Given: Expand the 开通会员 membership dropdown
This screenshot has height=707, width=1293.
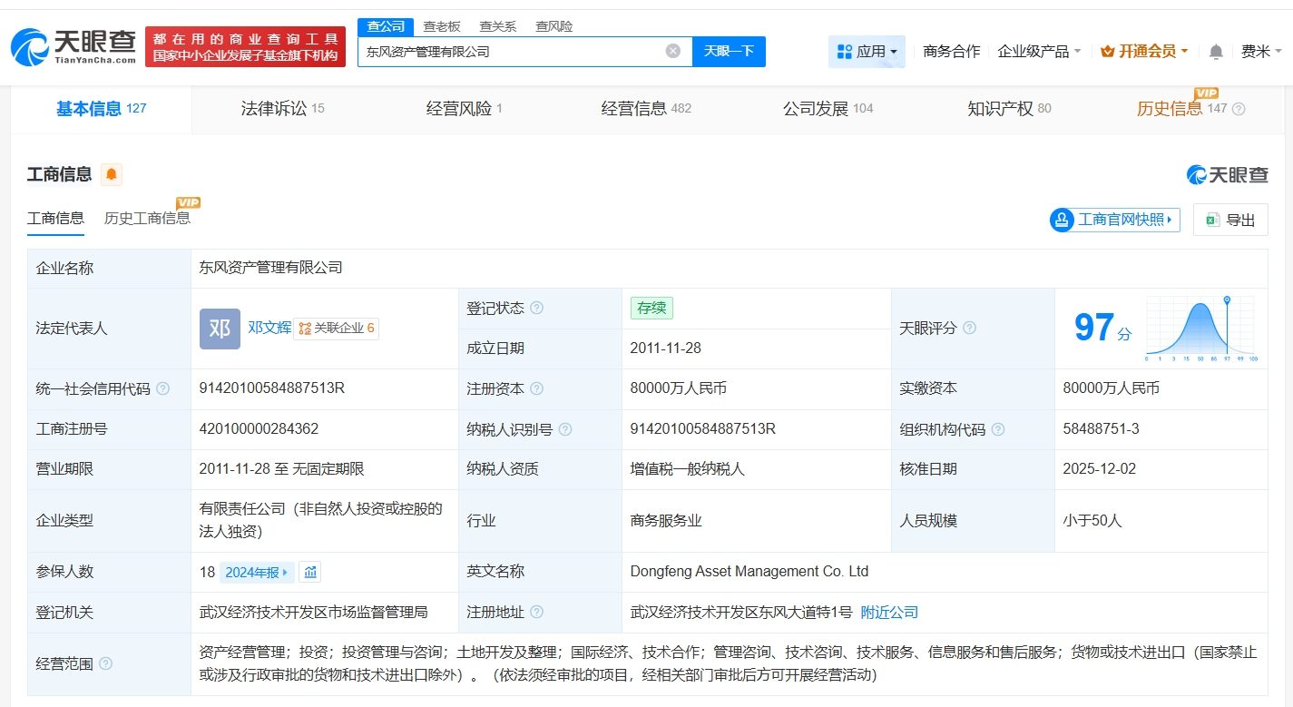Looking at the screenshot, I should [x=1144, y=52].
